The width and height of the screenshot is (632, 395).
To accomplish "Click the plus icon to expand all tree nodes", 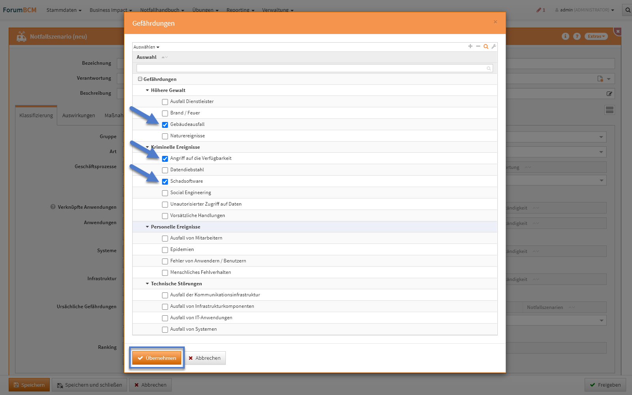I will (x=470, y=47).
